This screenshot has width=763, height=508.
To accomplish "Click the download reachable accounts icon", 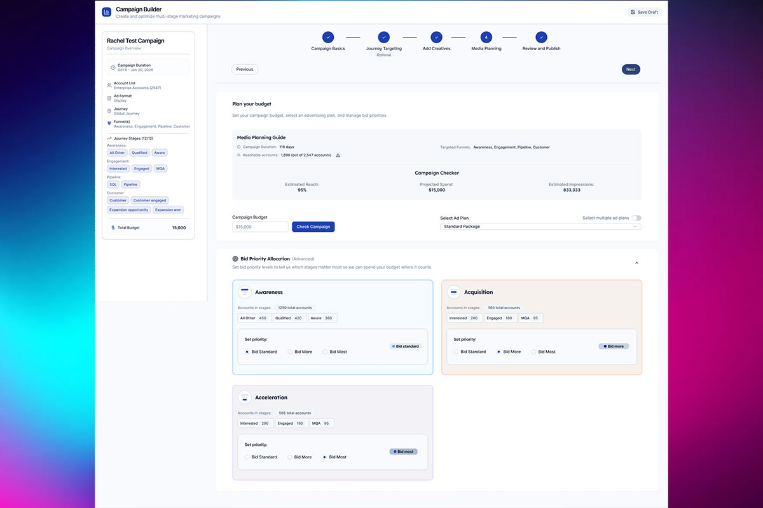I will [338, 155].
